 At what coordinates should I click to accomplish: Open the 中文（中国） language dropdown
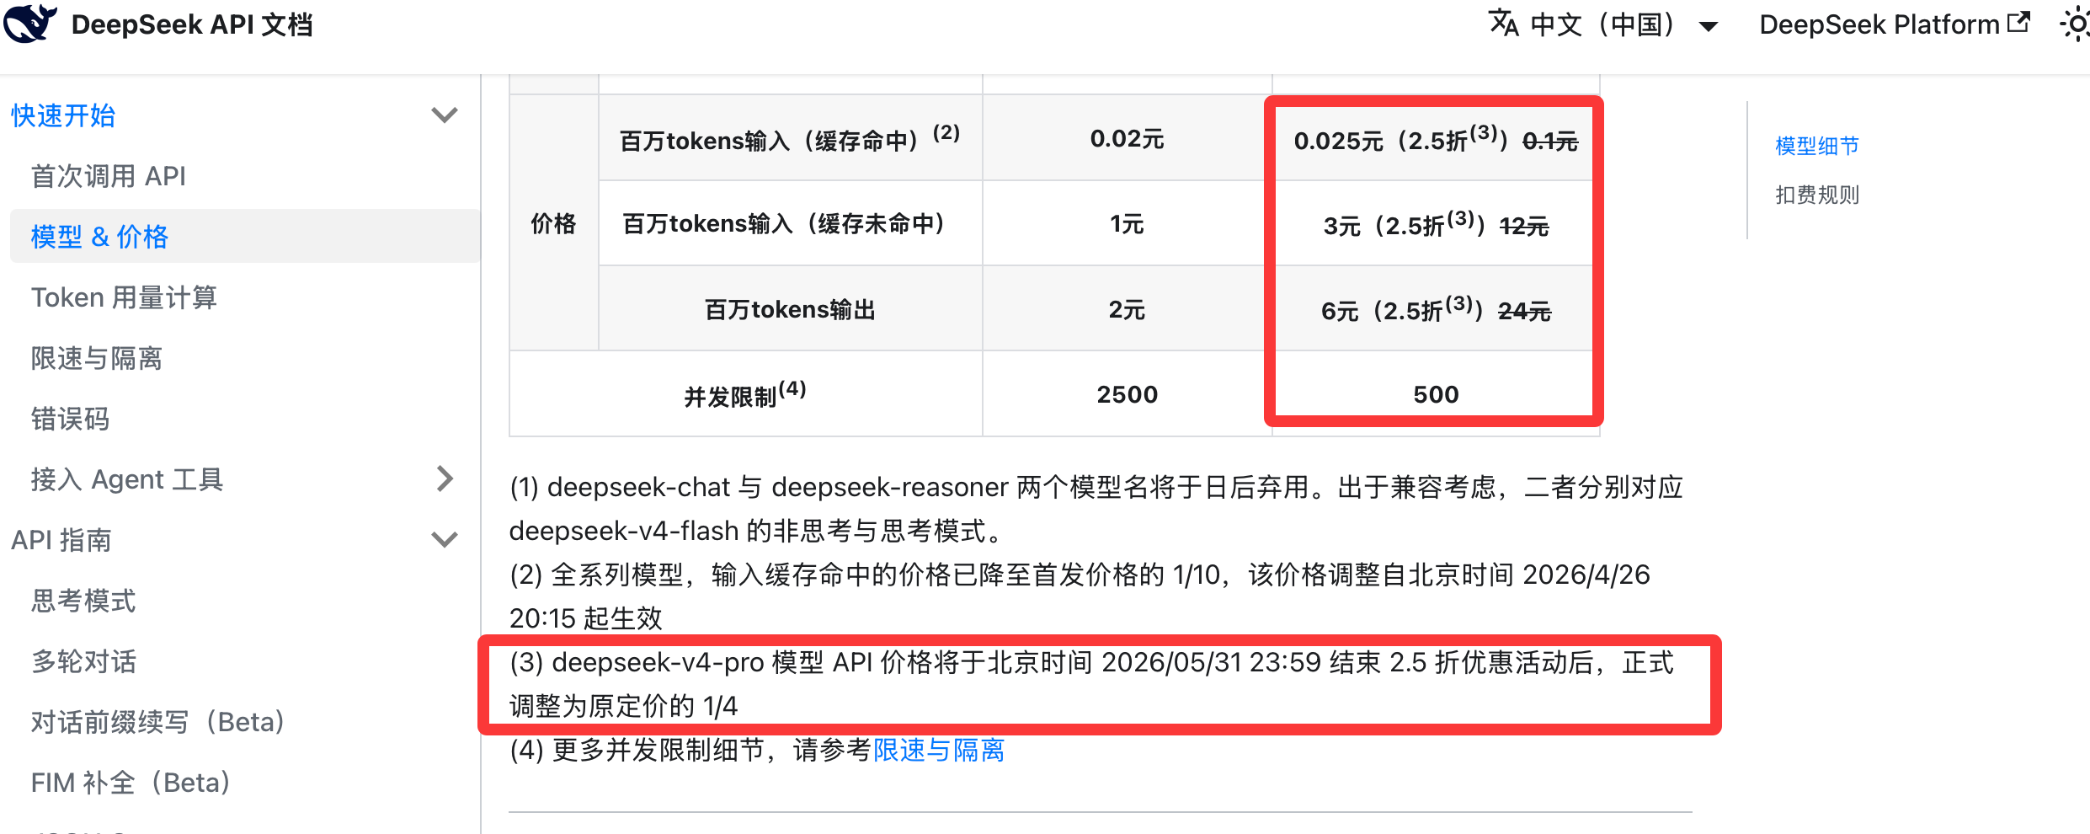tap(1604, 24)
